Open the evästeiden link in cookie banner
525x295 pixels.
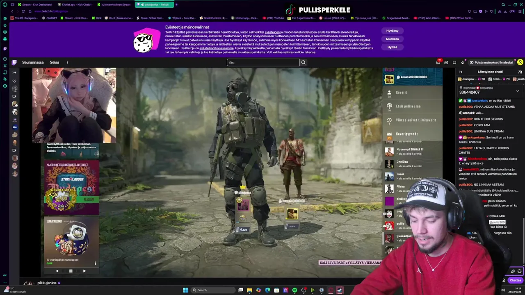tap(272, 32)
